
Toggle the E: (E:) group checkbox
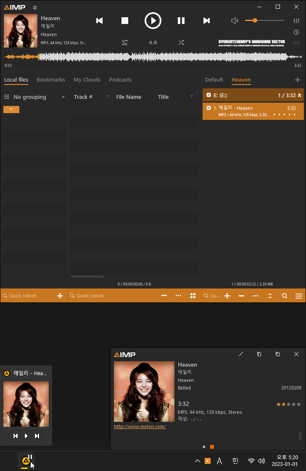(209, 95)
